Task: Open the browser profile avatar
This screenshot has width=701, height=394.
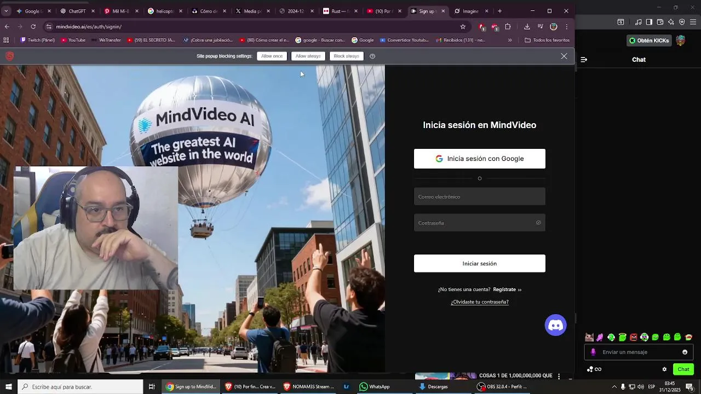Action: [x=554, y=27]
